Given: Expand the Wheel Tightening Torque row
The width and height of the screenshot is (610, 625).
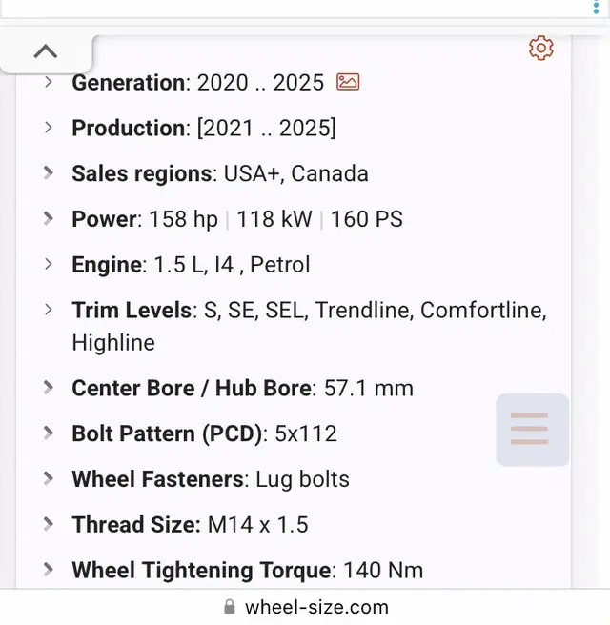Looking at the screenshot, I should pyautogui.click(x=49, y=570).
